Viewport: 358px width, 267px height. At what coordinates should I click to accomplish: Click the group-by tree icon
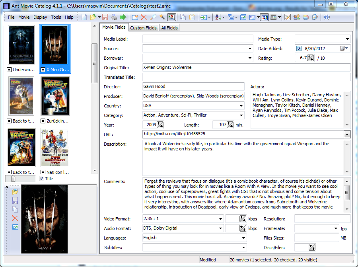231,18
